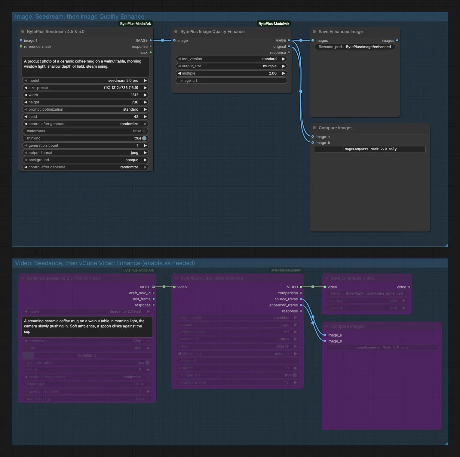Click the mask output port on Seedream
The height and width of the screenshot is (457, 460).
pos(151,52)
